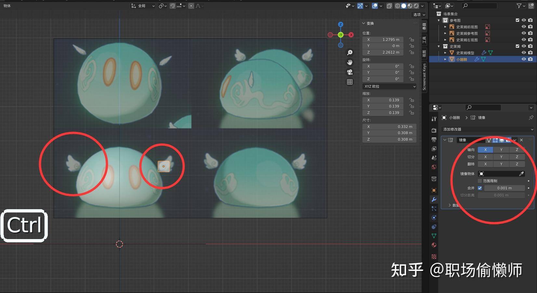The image size is (537, 293).
Task: Open the Object Data green triangle tab
Action: (434, 236)
